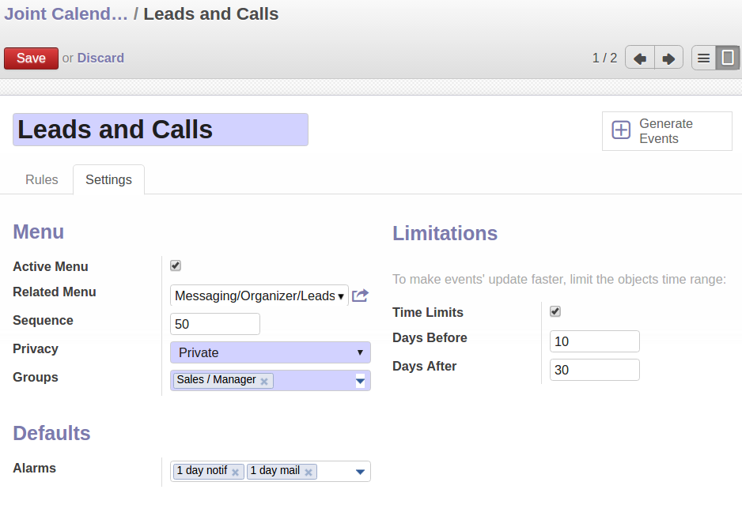Switch to list view icon

pyautogui.click(x=703, y=58)
